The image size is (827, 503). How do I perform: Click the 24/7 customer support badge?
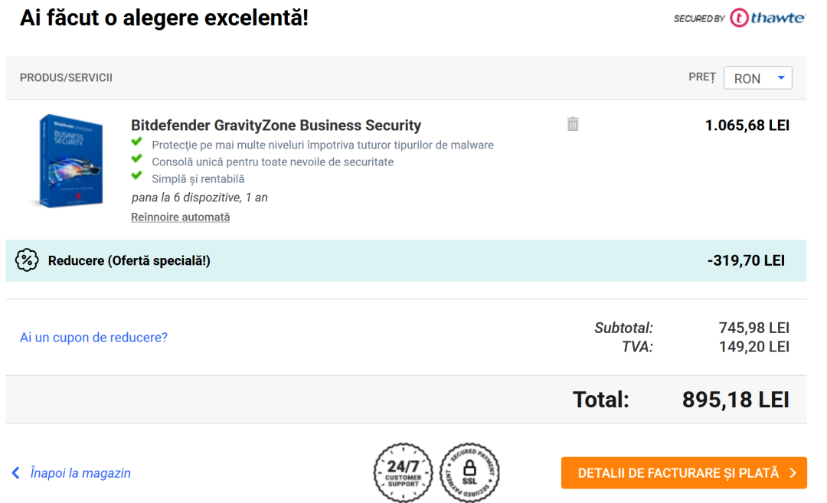click(404, 472)
